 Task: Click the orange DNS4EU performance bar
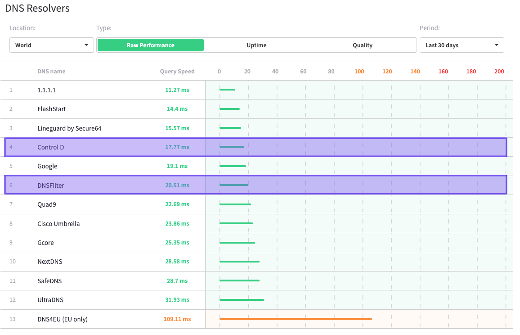(296, 319)
